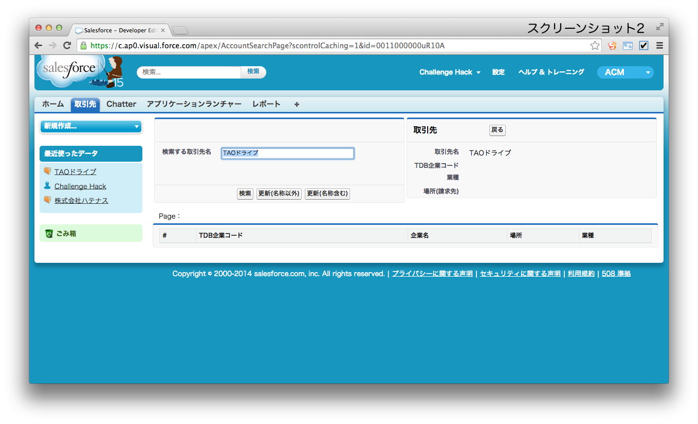Open recent item Challenge Hack

tap(80, 186)
